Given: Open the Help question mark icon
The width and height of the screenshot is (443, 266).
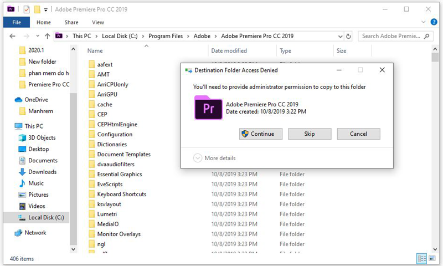Looking at the screenshot, I should pos(435,22).
